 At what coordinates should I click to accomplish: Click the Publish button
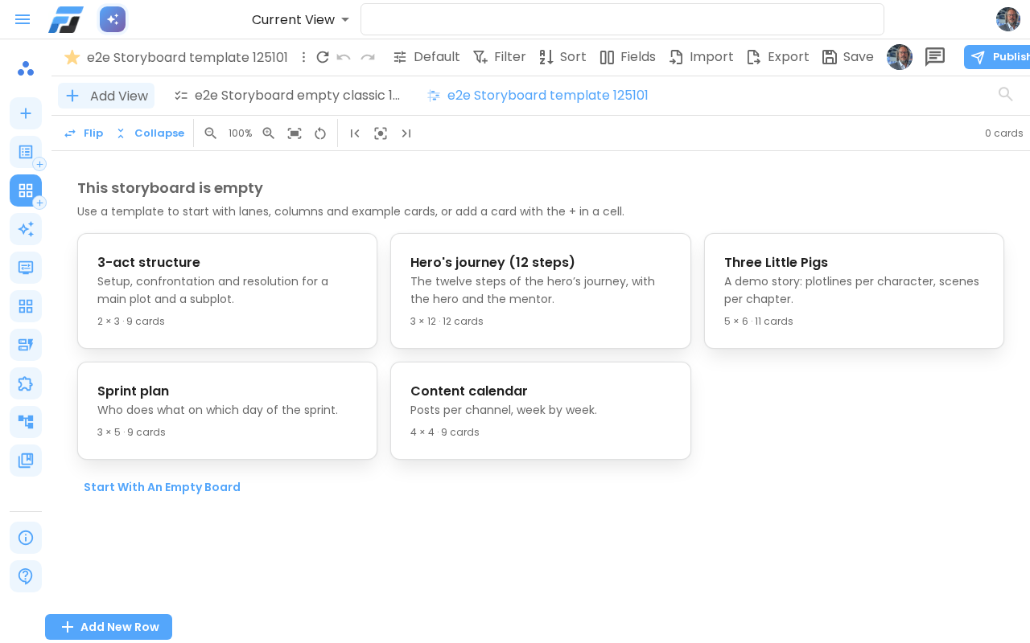tap(997, 57)
